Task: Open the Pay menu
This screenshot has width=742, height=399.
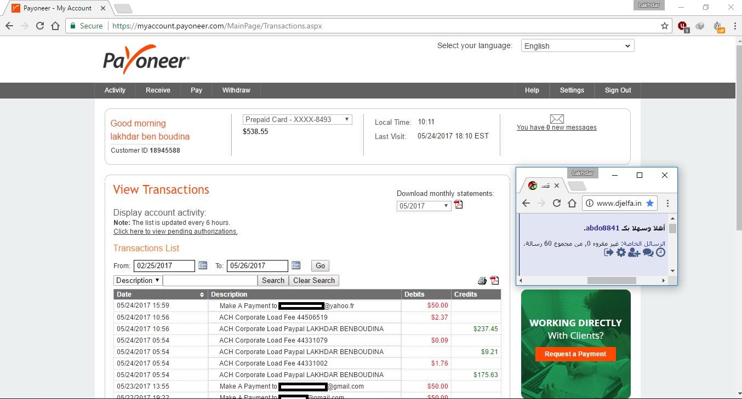Action: pos(196,90)
